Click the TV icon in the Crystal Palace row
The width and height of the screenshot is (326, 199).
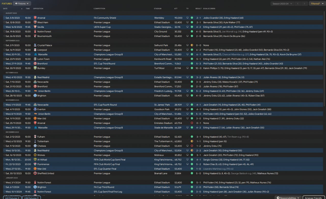coord(187,45)
